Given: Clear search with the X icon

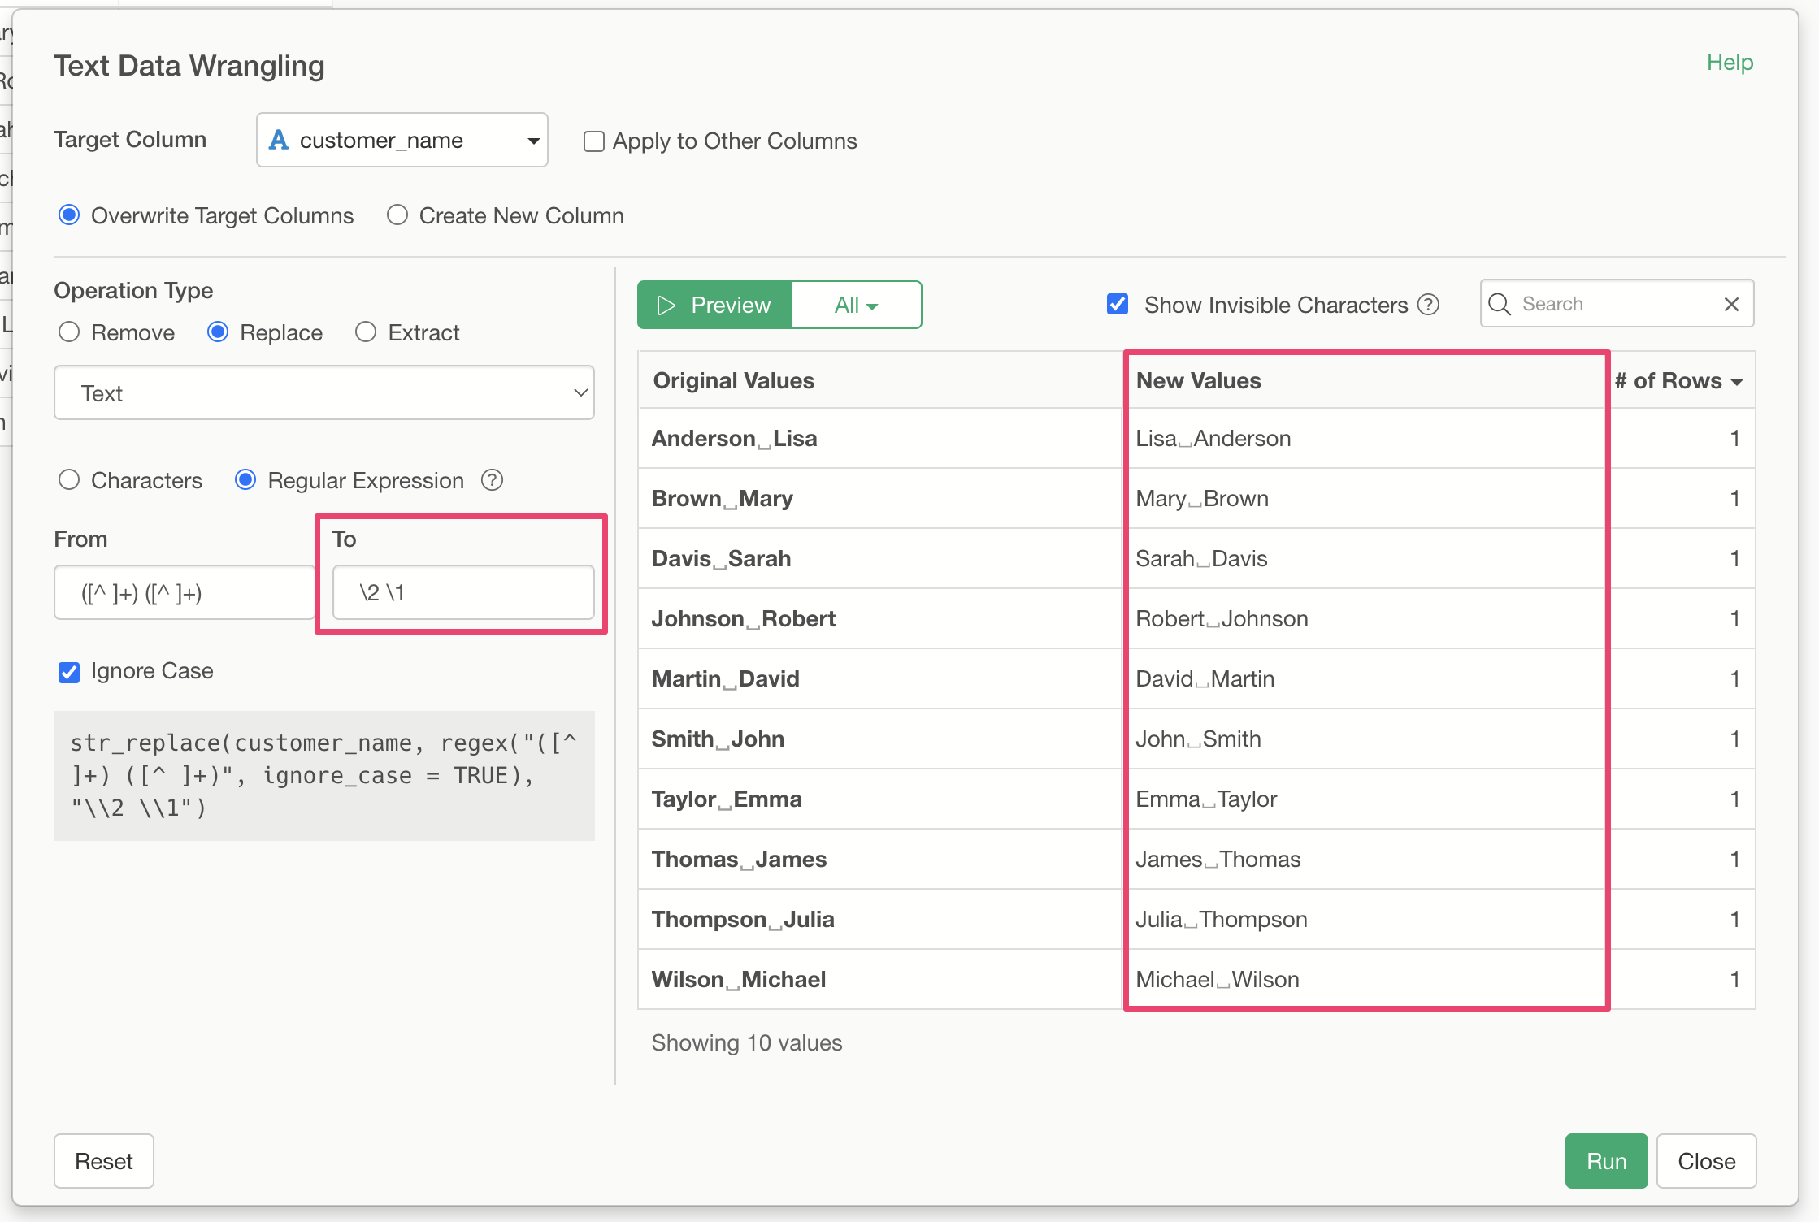Looking at the screenshot, I should click(1731, 304).
